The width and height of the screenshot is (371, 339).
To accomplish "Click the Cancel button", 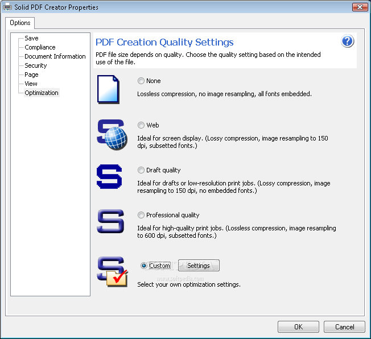I will (344, 326).
